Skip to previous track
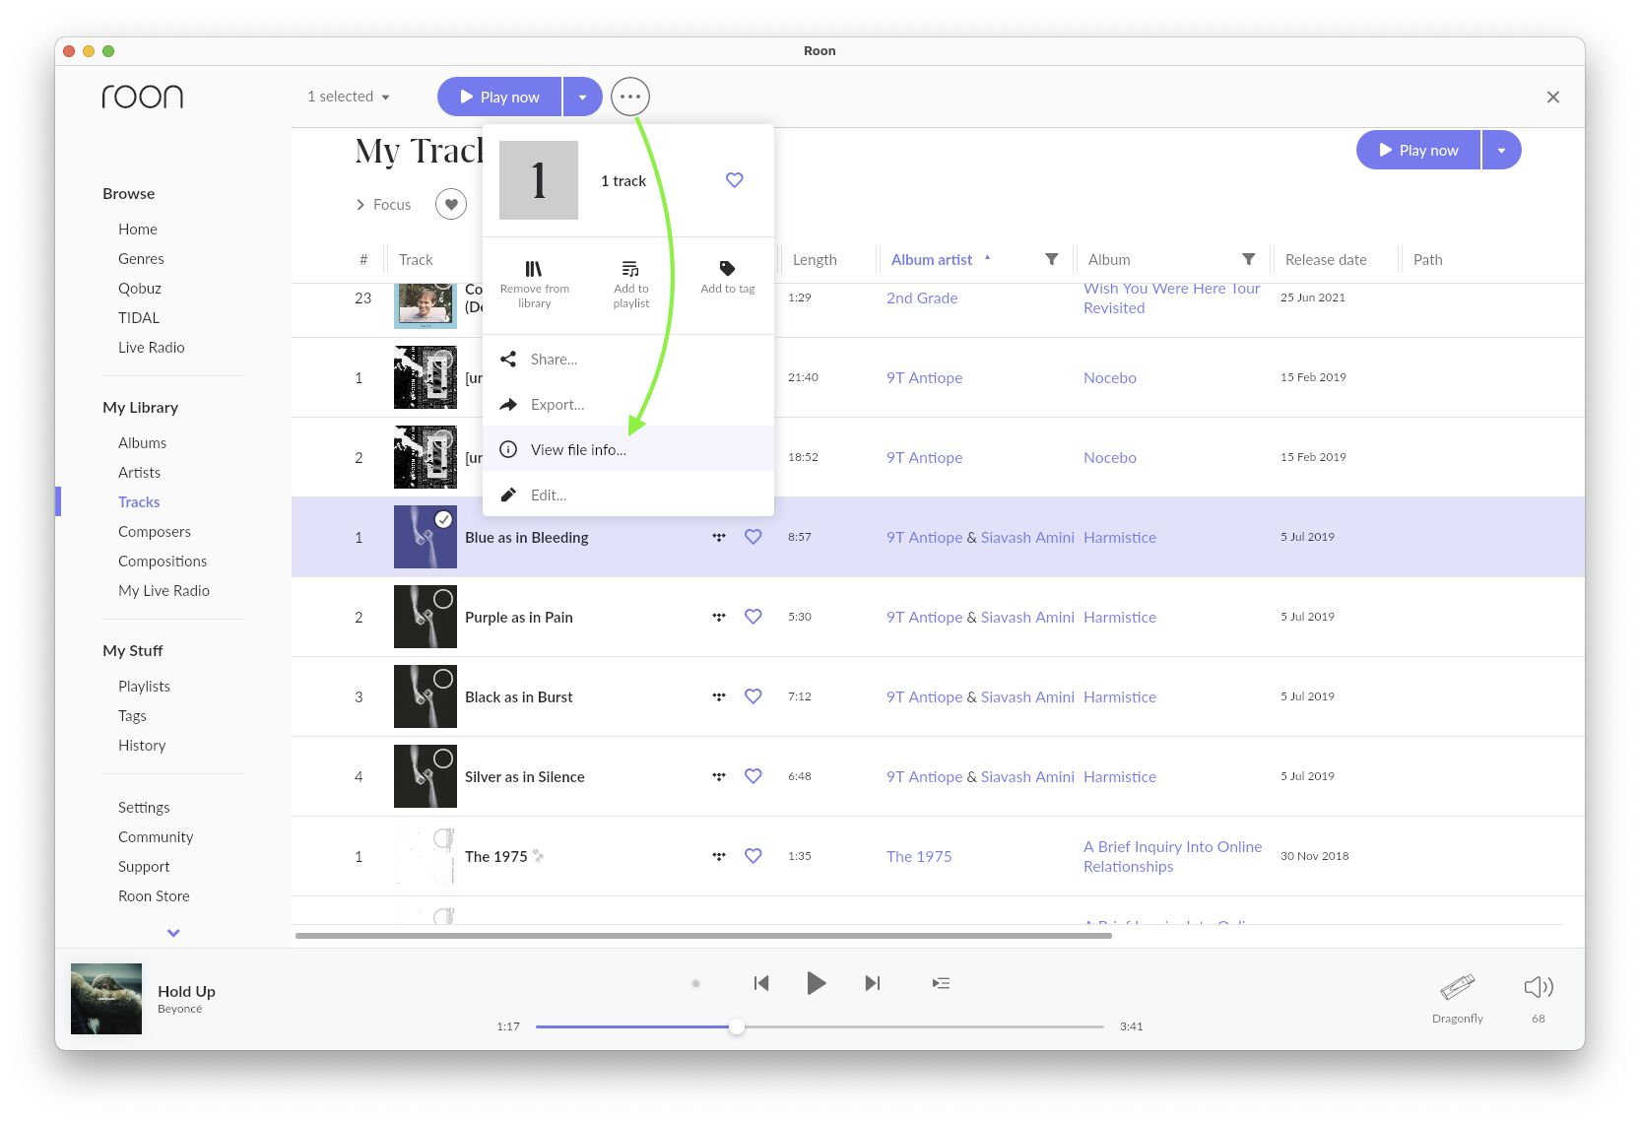This screenshot has width=1640, height=1123. tap(761, 983)
